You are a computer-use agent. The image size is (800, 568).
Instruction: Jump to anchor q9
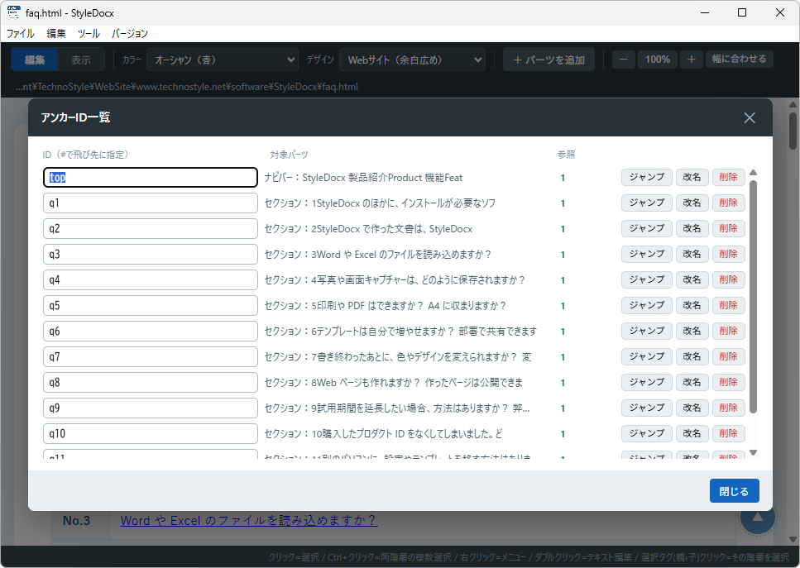[x=646, y=408]
